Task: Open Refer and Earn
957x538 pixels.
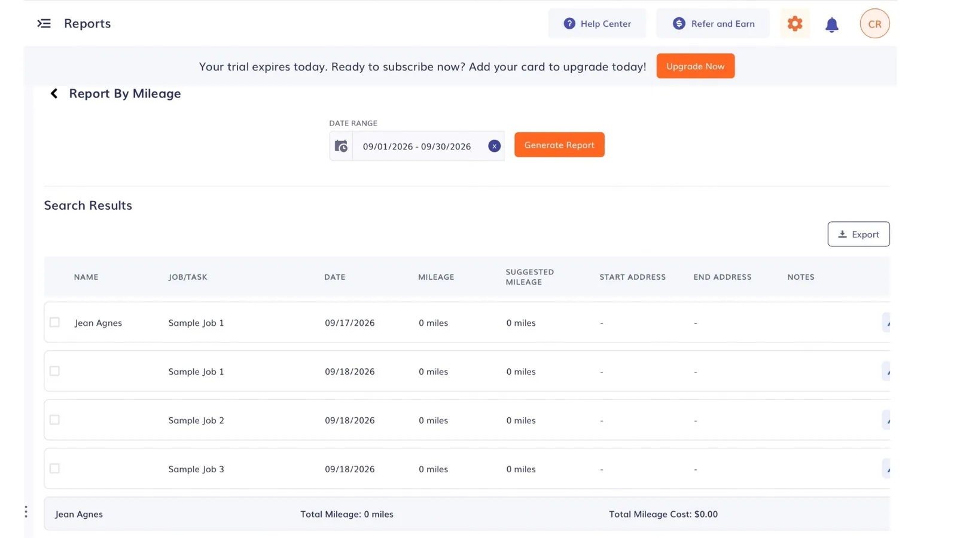Action: 713,23
